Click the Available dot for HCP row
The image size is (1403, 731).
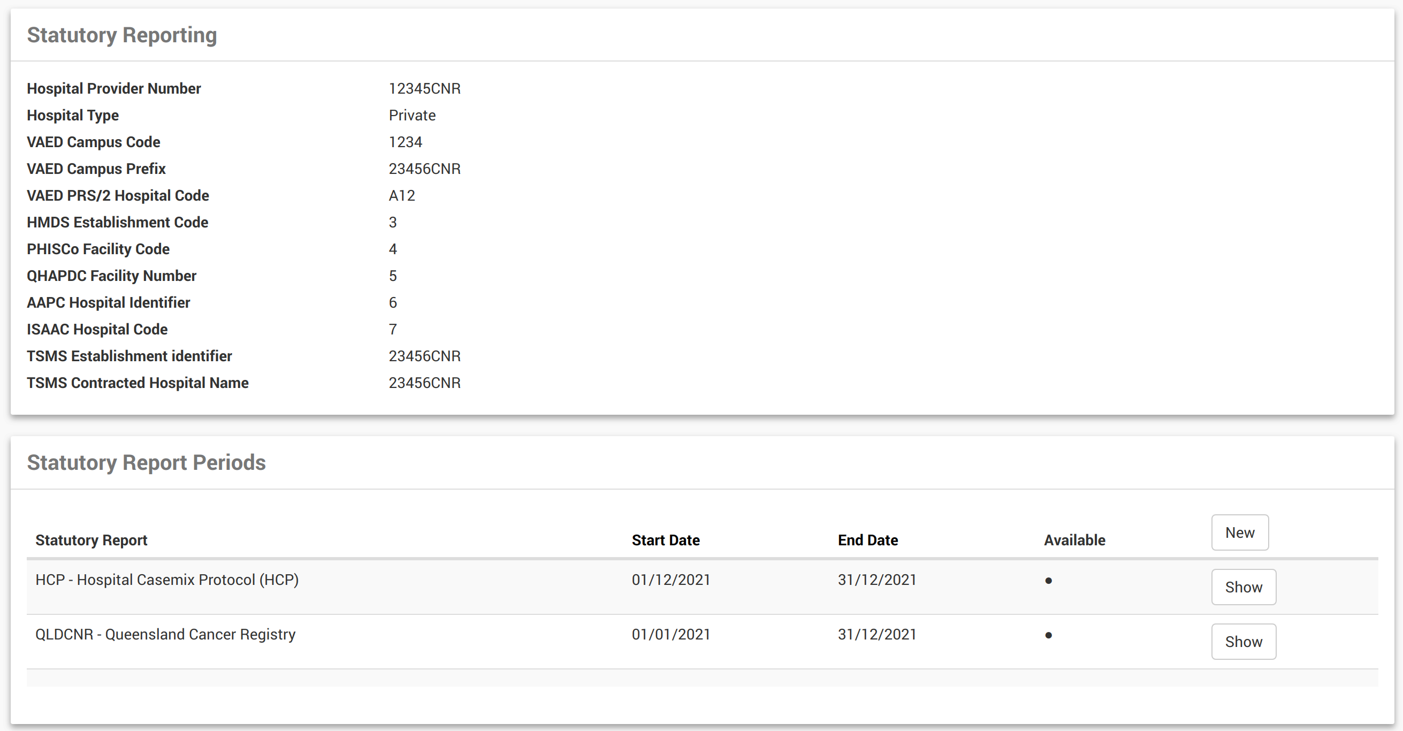[x=1048, y=580]
